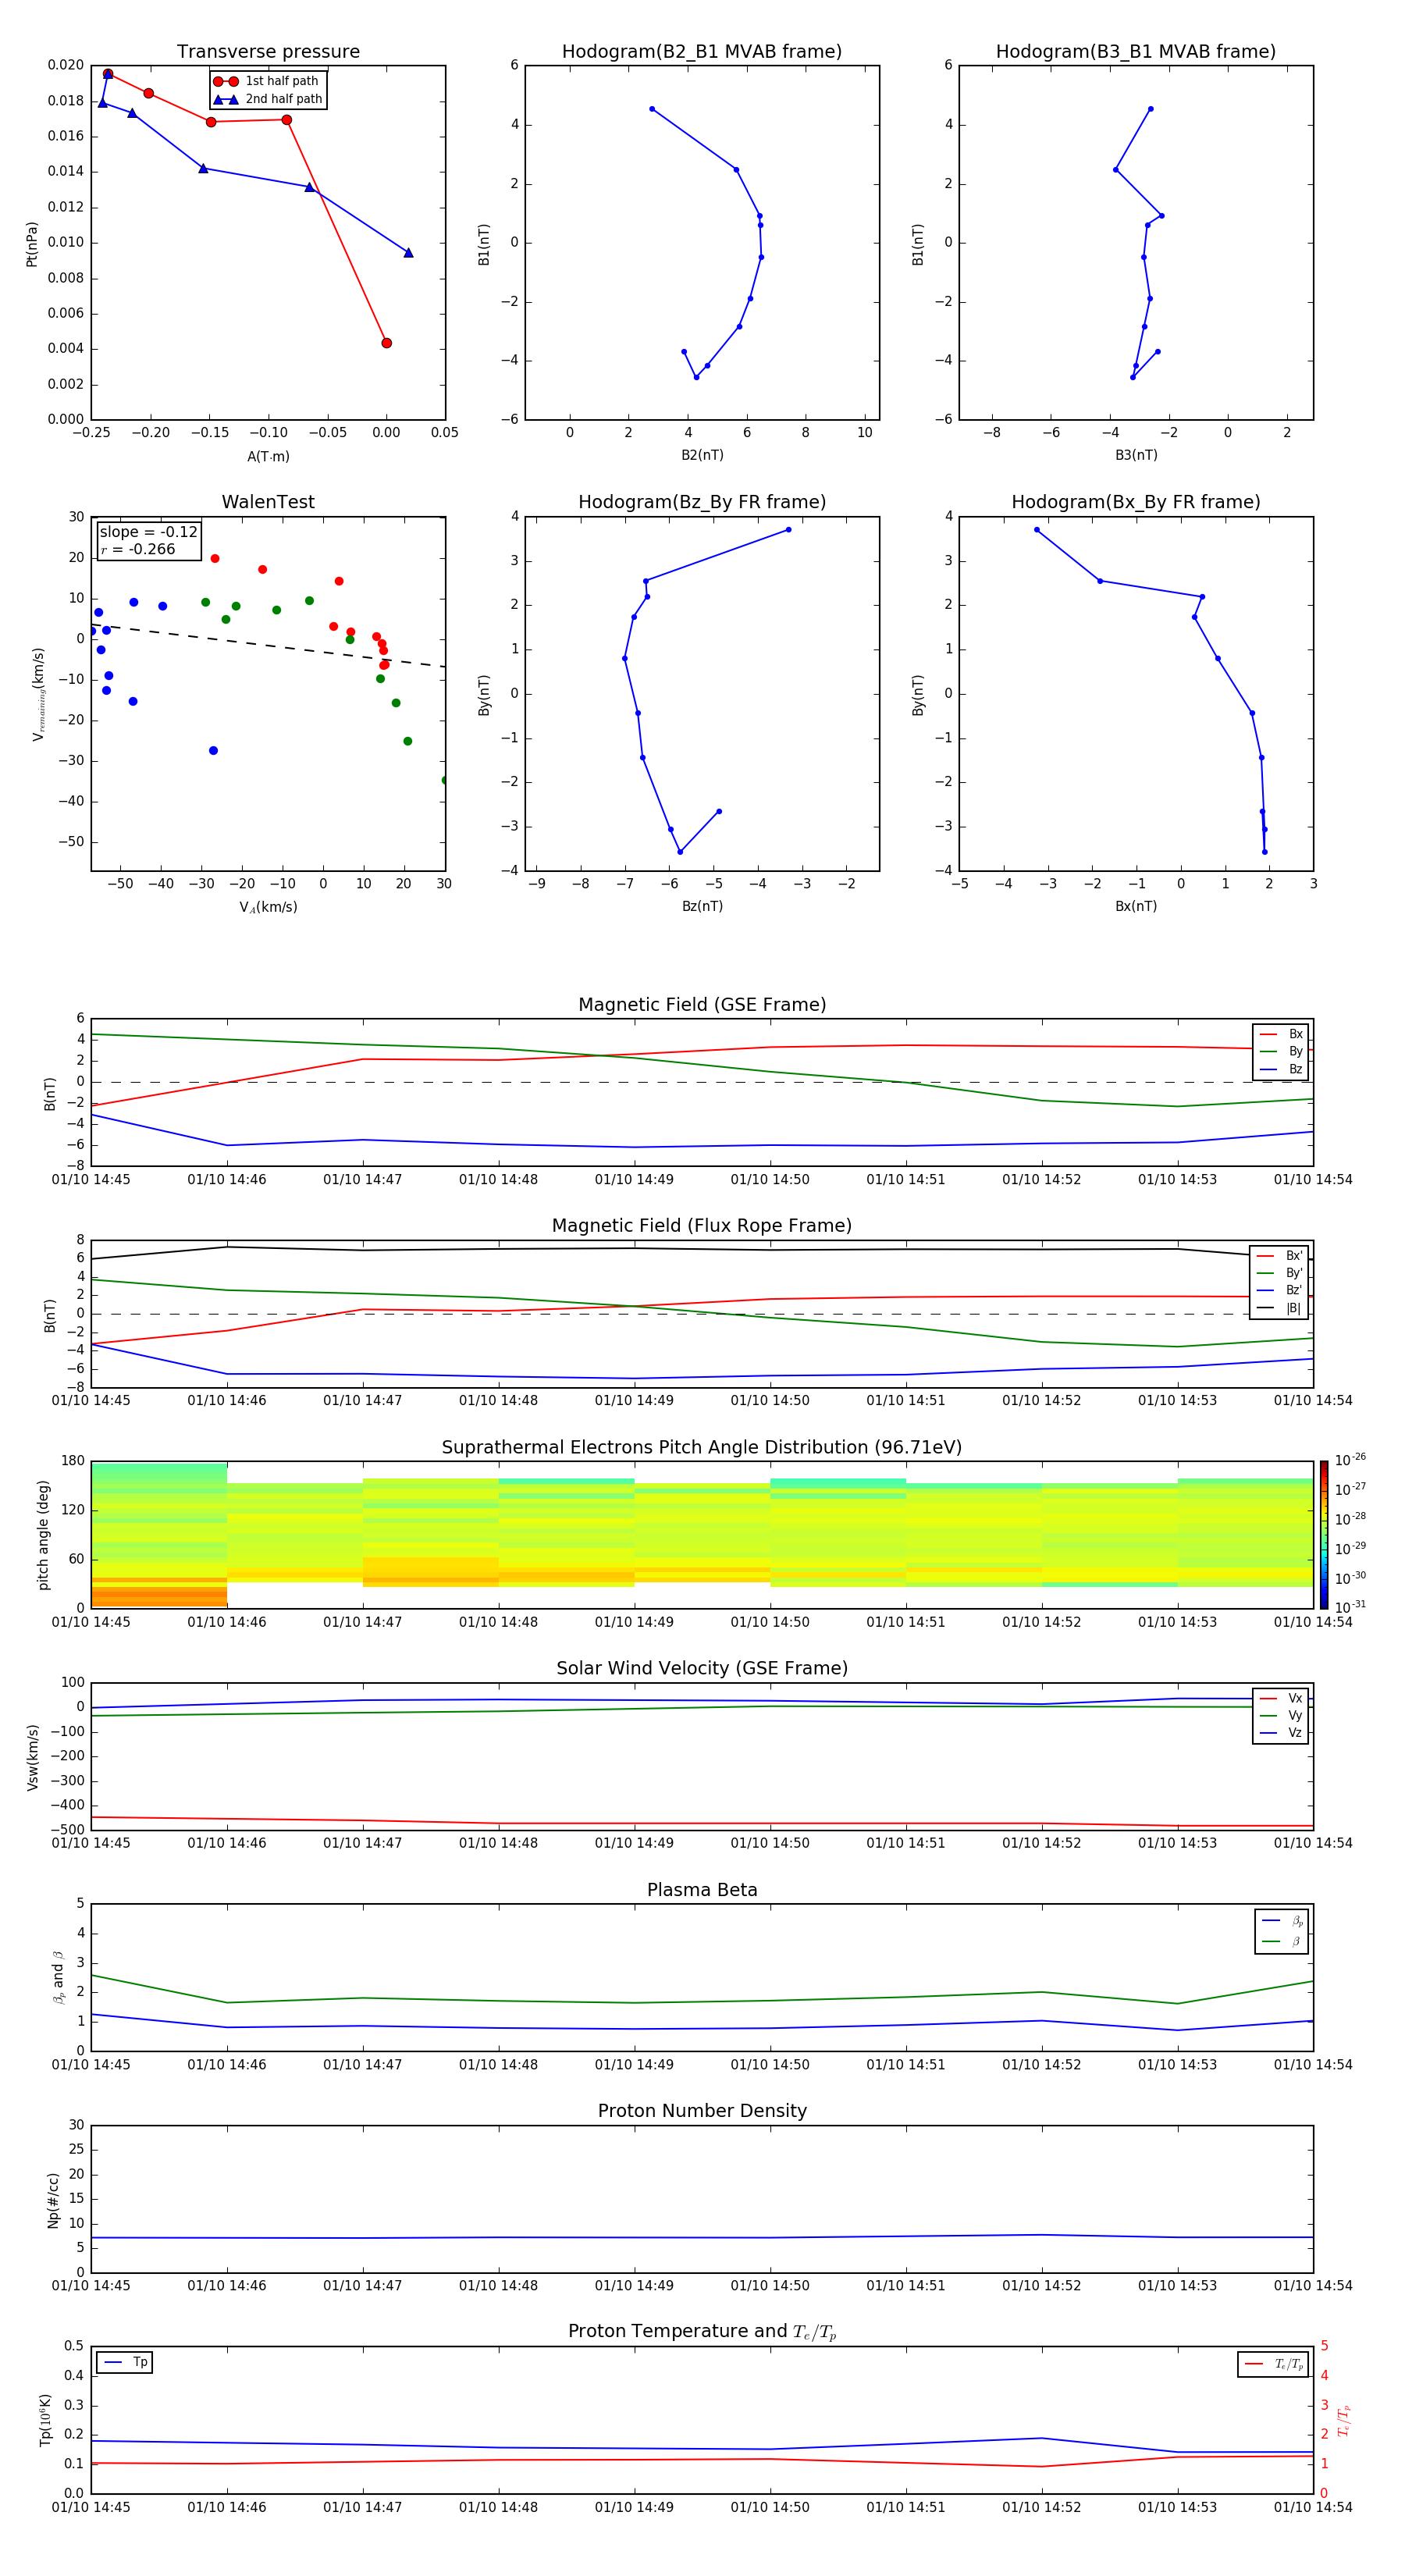This screenshot has width=1405, height=2576.
Task: Click the 'Hodogram(Bz_By FR frame)' title
Action: tap(702, 502)
